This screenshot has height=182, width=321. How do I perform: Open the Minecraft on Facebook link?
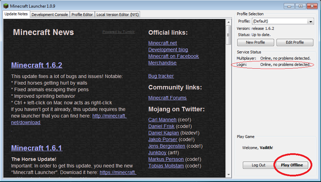(x=174, y=56)
